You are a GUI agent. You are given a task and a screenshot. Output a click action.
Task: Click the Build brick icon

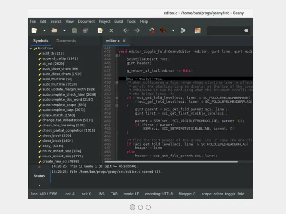pyautogui.click(x=163, y=30)
